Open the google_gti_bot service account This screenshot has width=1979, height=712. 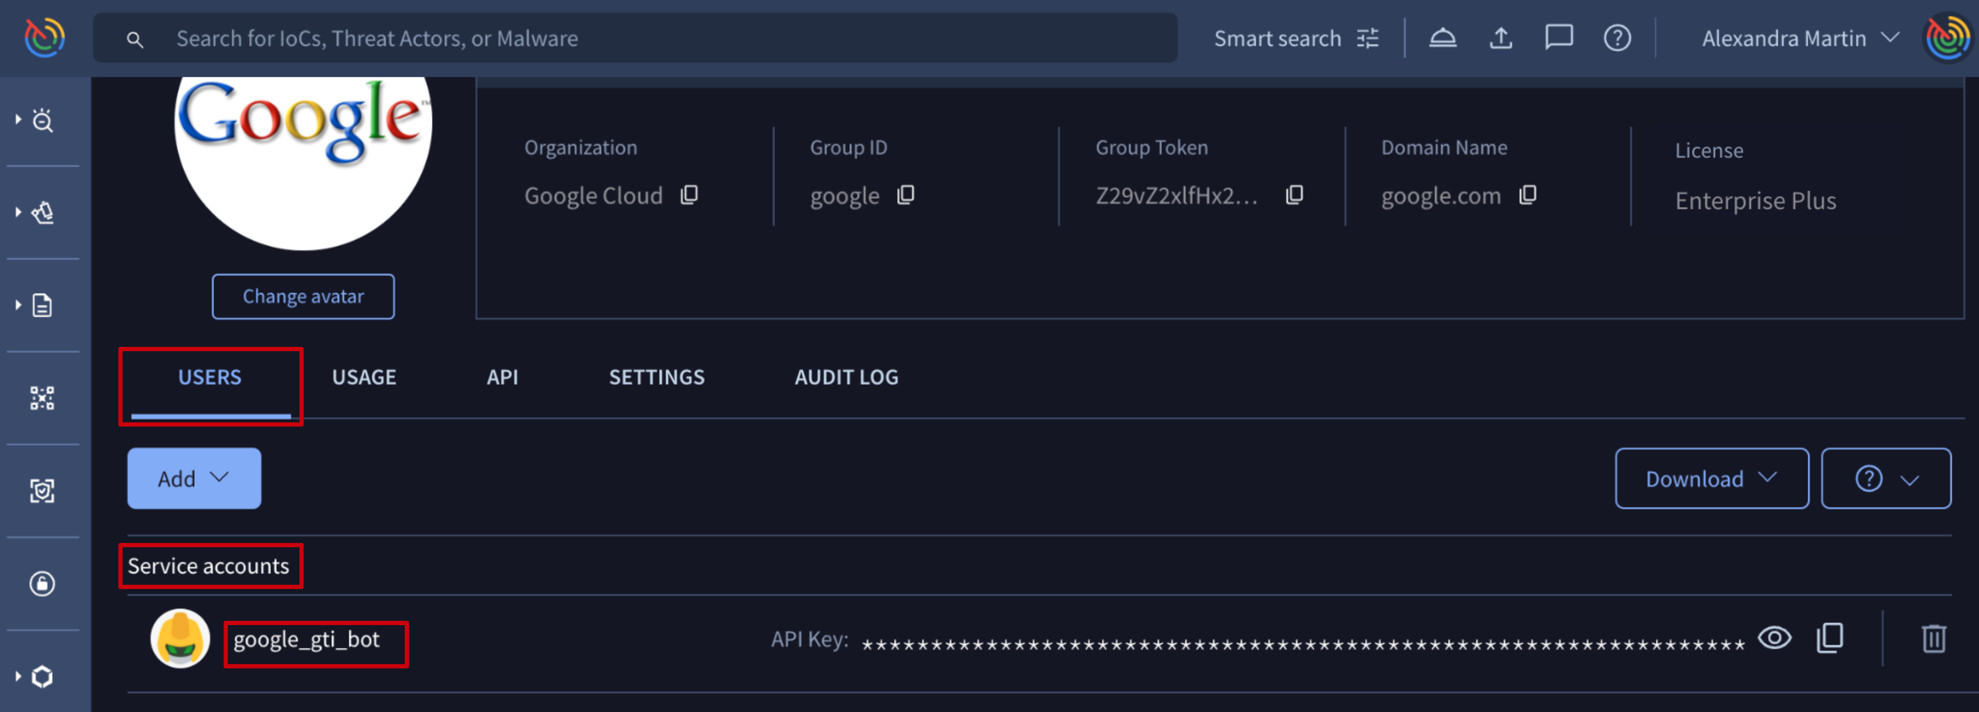(x=306, y=639)
